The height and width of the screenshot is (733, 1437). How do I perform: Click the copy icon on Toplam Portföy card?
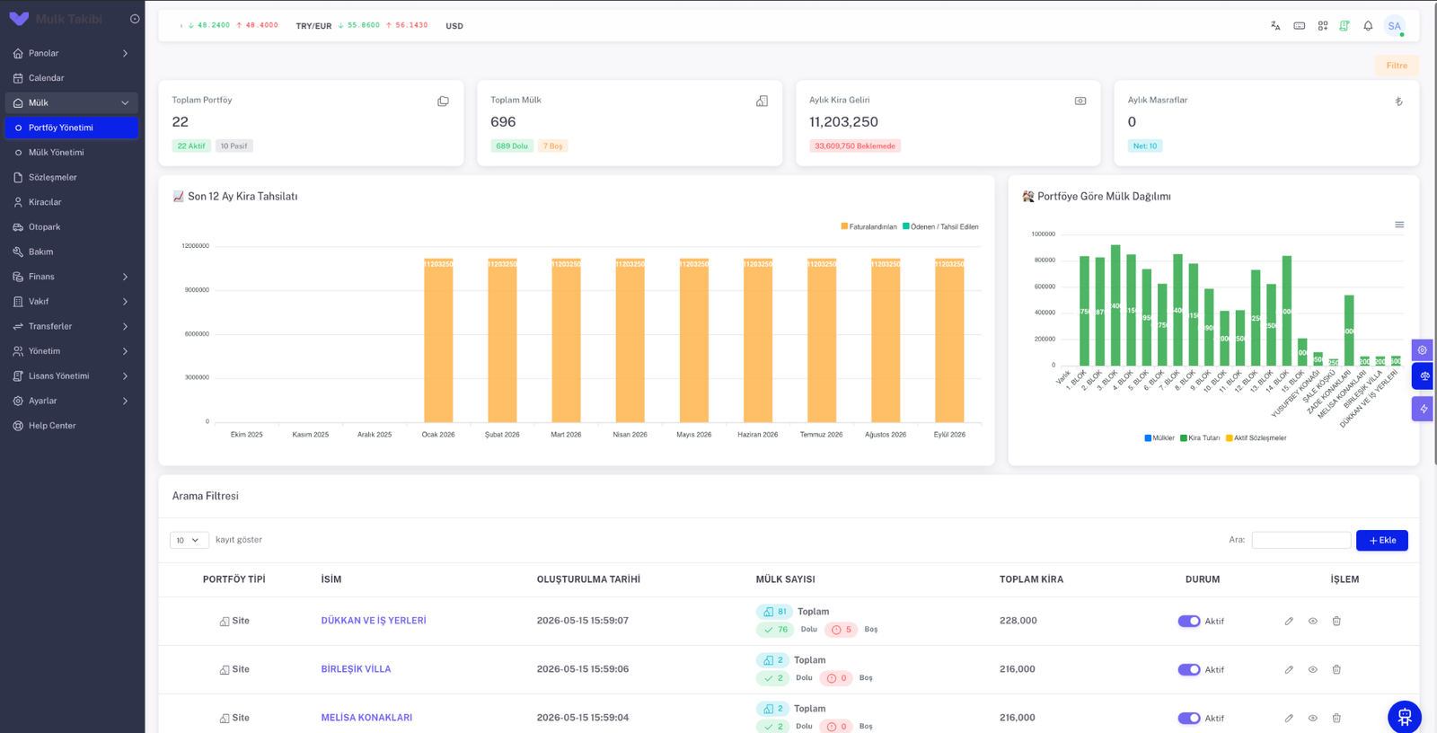(443, 102)
